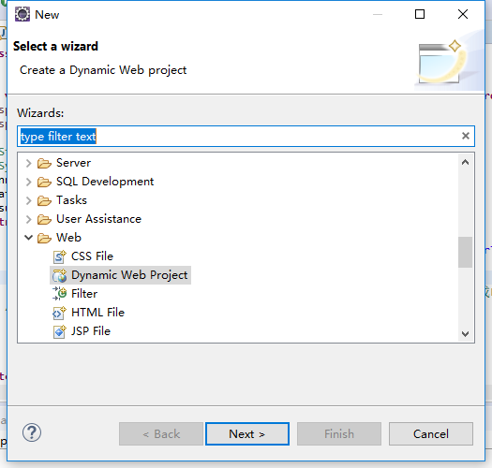Expand the SQL Development category
The image size is (492, 468).
tap(28, 182)
